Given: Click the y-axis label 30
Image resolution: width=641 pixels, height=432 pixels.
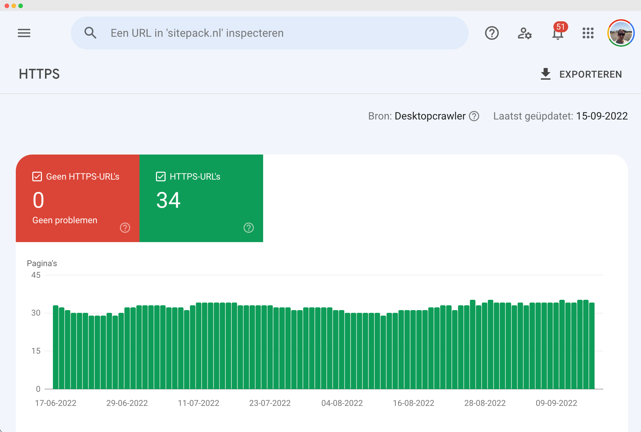Looking at the screenshot, I should click(36, 313).
